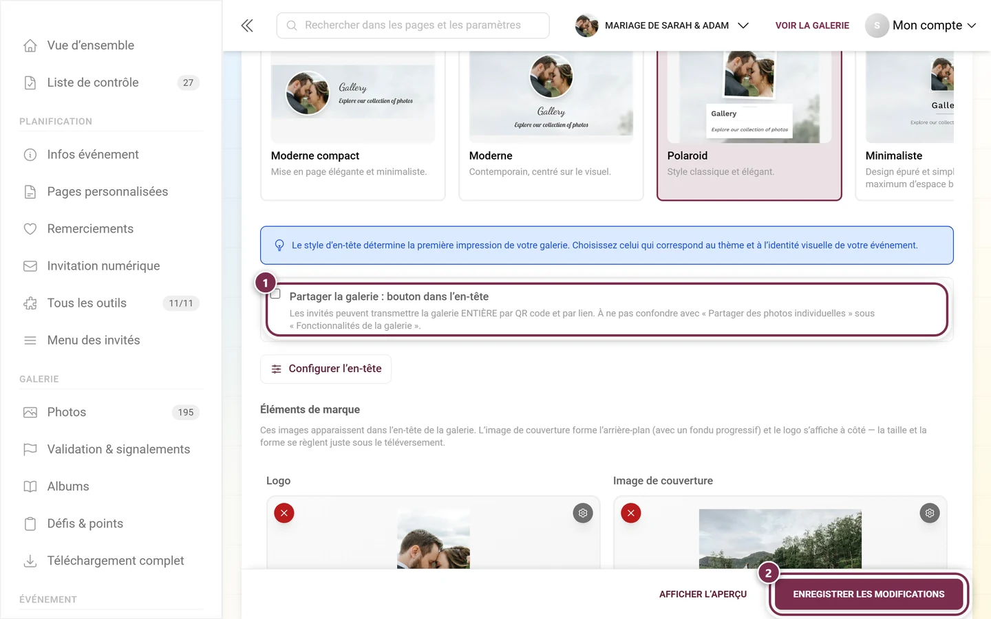The width and height of the screenshot is (991, 619).
Task: Go to Remerciements page
Action: [x=91, y=229]
